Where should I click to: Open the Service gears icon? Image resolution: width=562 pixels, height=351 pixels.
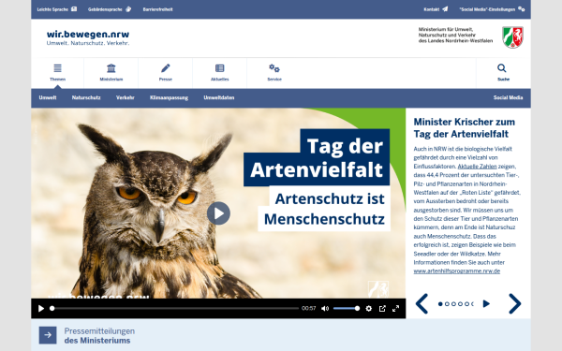click(274, 68)
